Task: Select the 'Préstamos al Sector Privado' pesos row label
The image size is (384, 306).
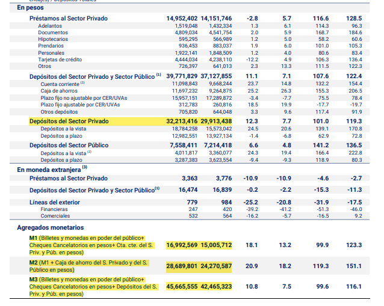Action: pyautogui.click(x=69, y=19)
